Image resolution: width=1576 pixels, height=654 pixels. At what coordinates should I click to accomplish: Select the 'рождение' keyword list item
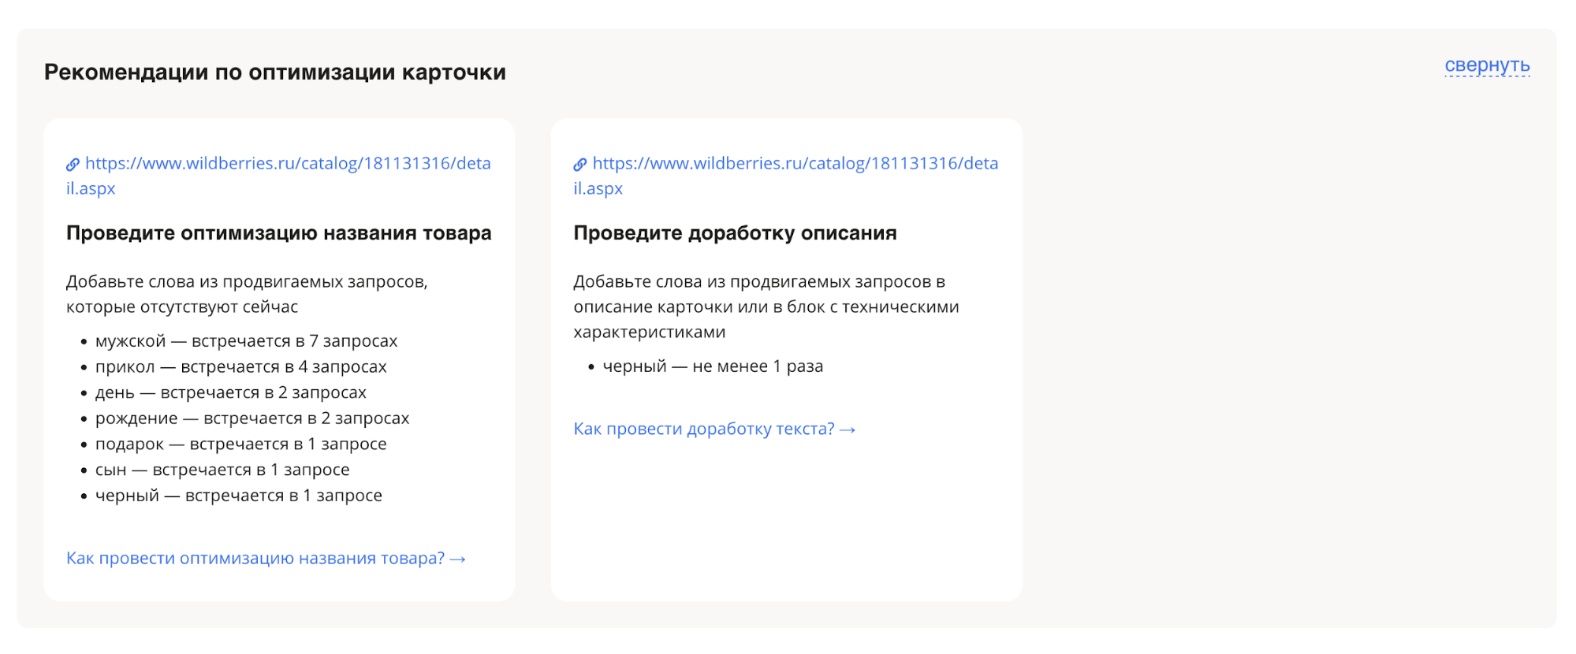(252, 418)
